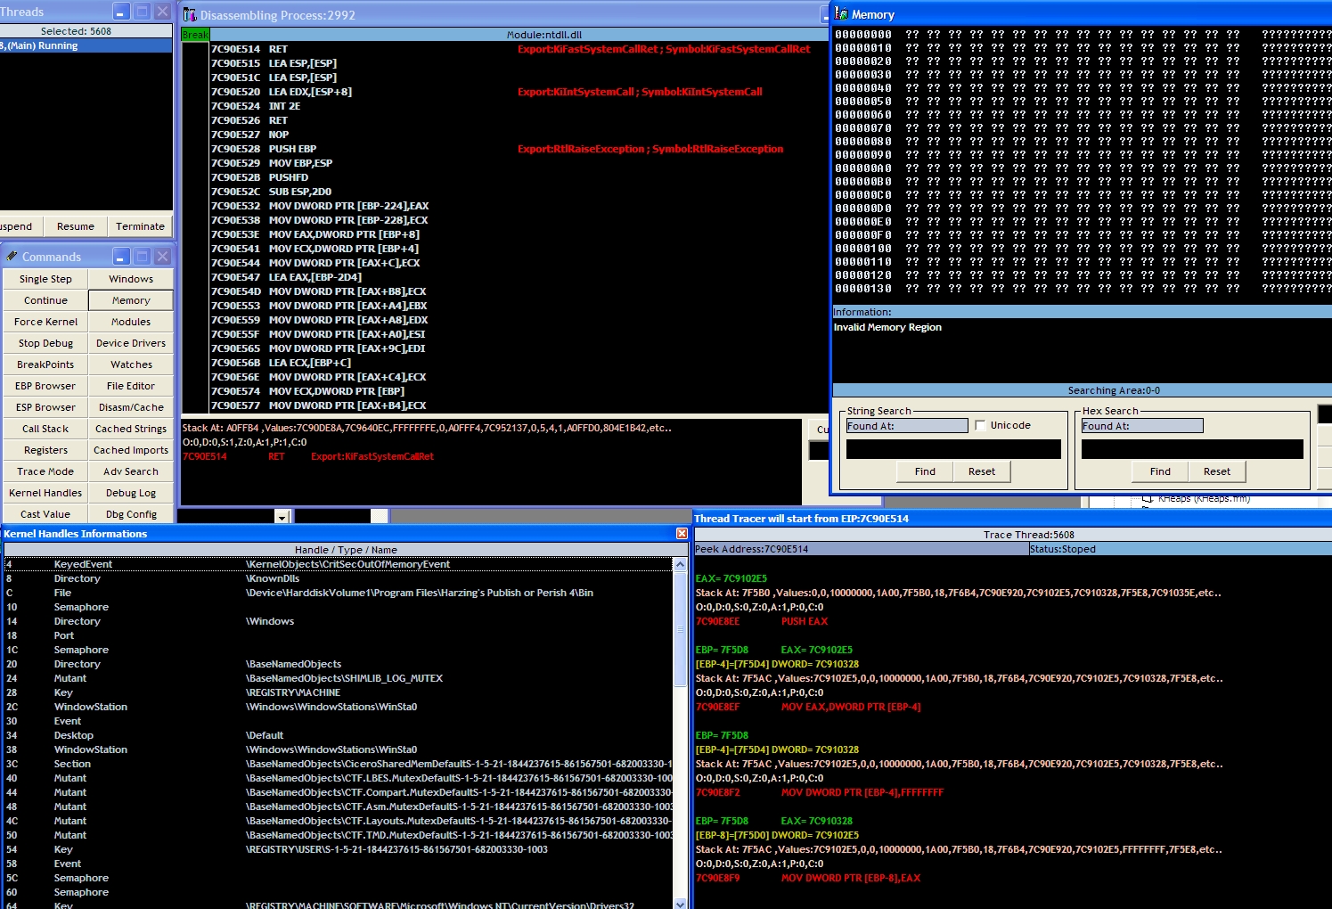Select the Commands window title bar
1332x909 pixels.
(53, 257)
